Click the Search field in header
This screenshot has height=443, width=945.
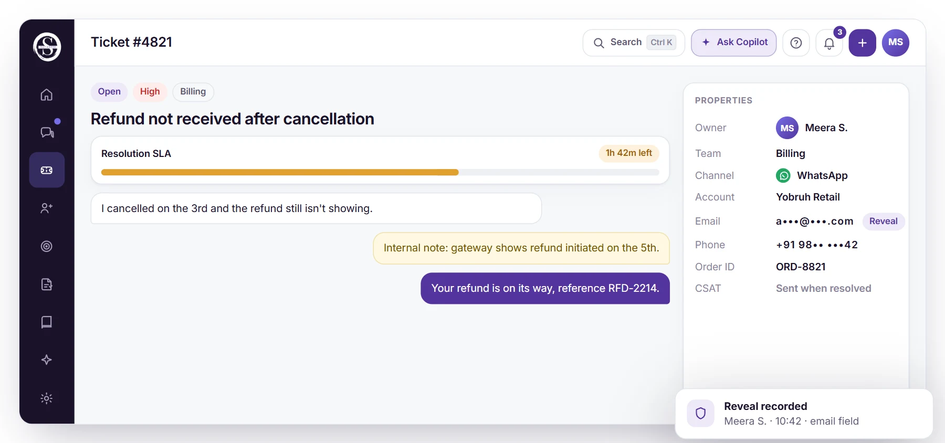(634, 43)
